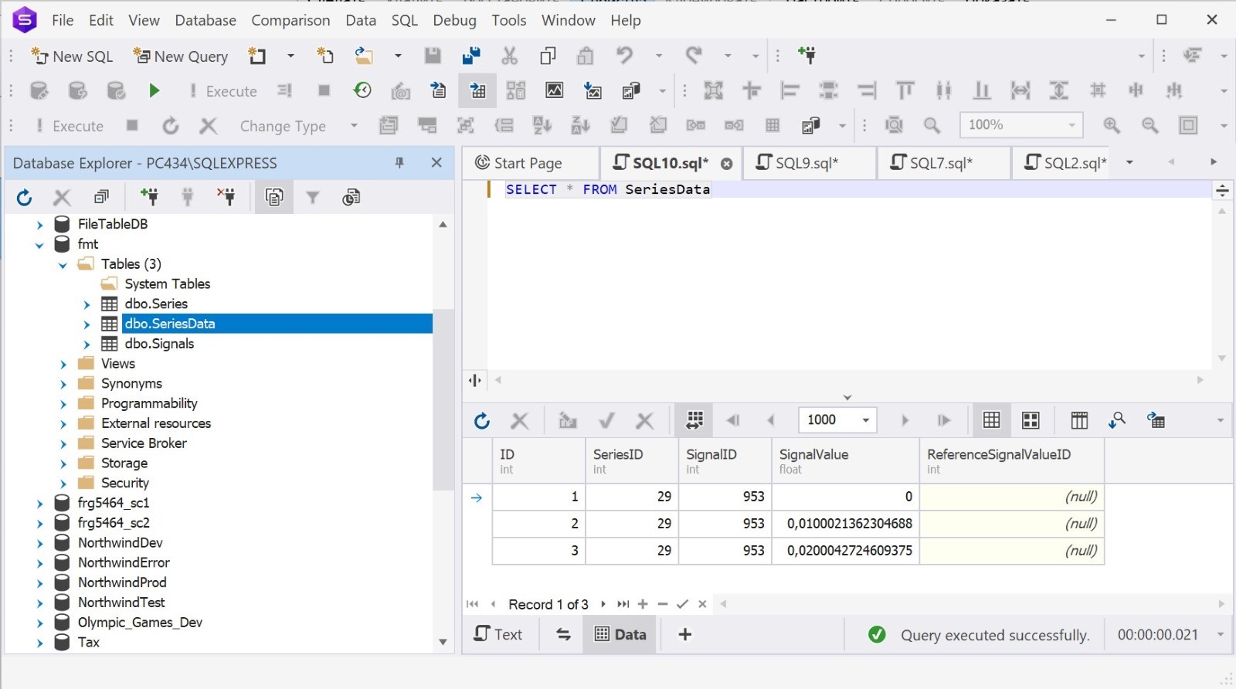The width and height of the screenshot is (1236, 689).
Task: Select cell with value 0,0100021362304688
Action: (x=845, y=524)
